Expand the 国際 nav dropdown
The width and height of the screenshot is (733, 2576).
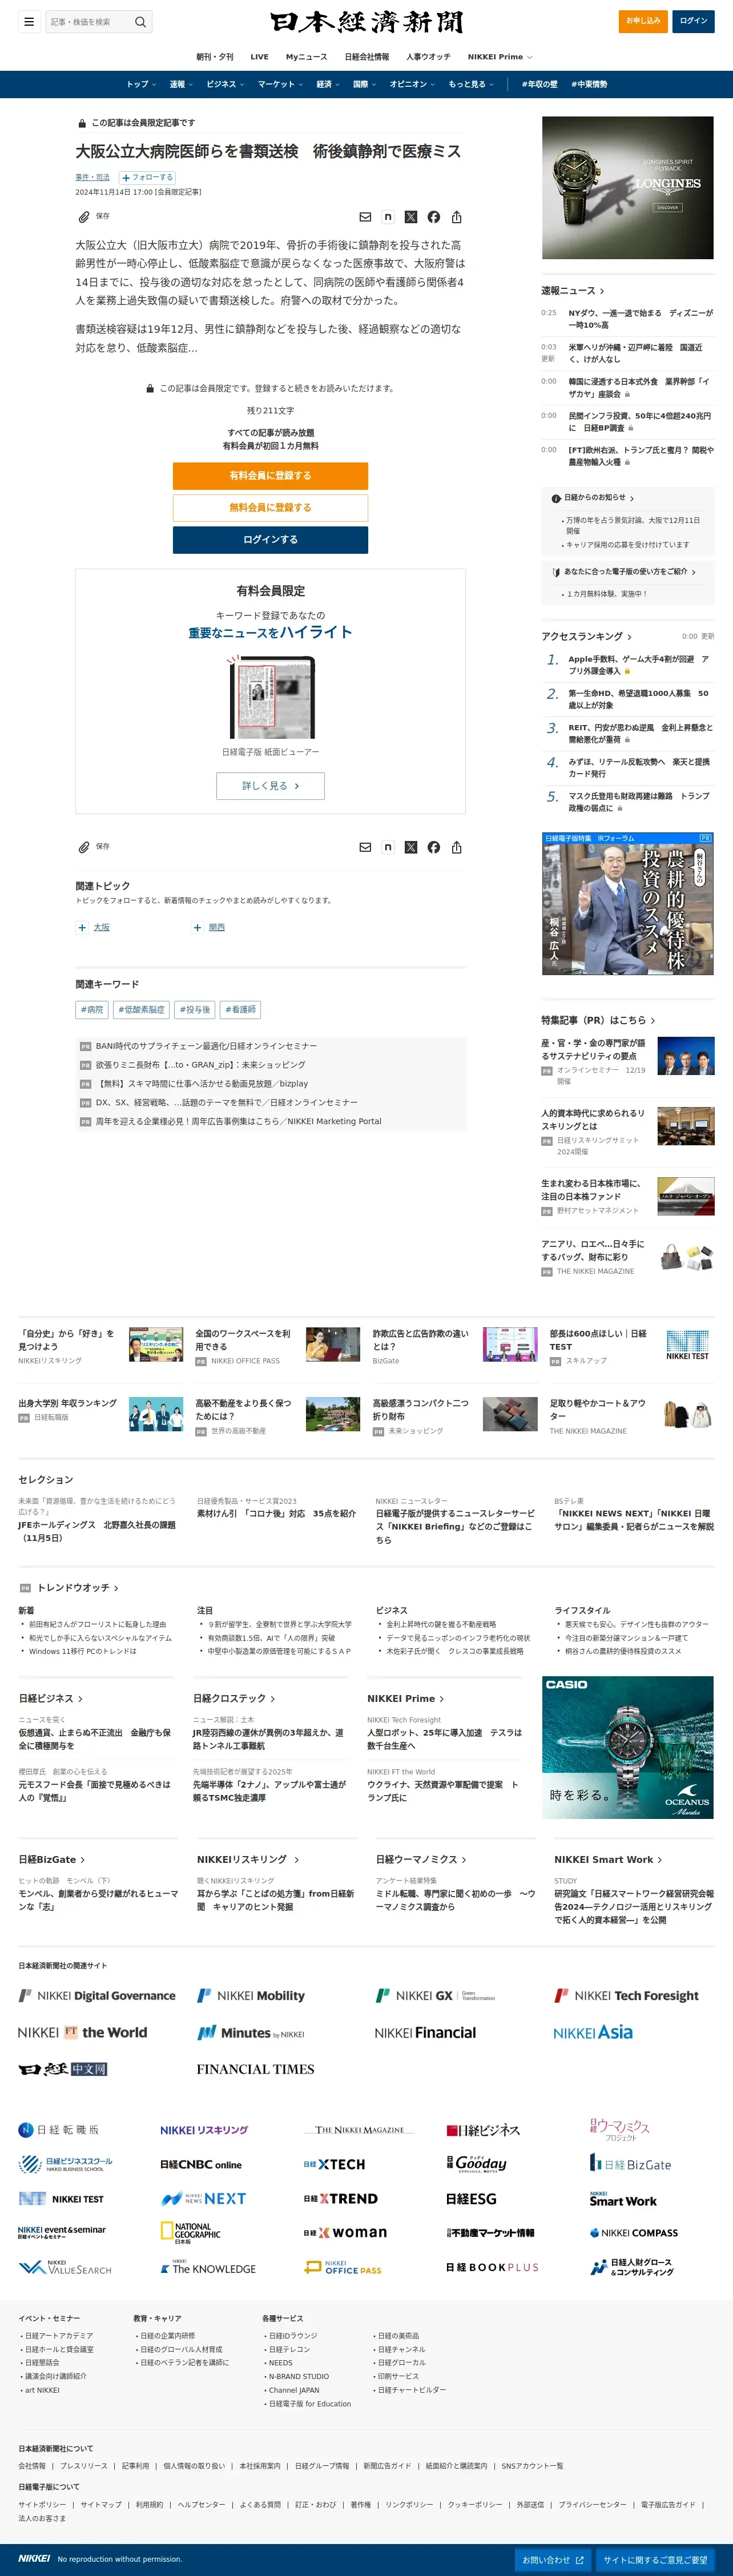pyautogui.click(x=364, y=85)
